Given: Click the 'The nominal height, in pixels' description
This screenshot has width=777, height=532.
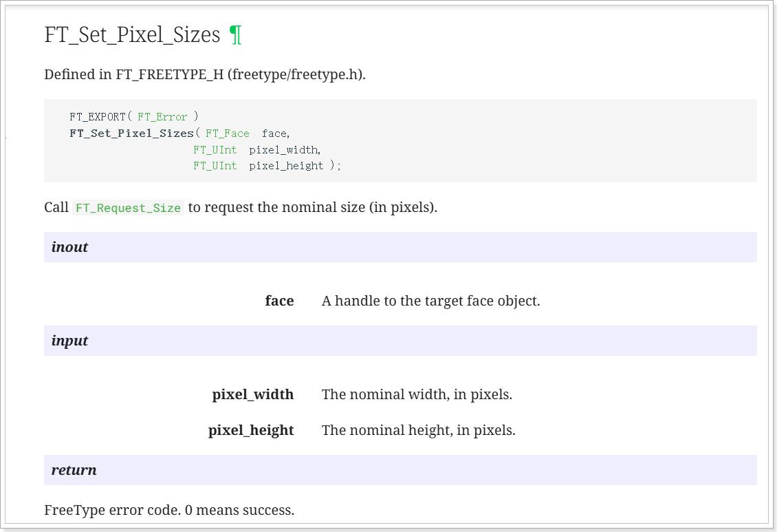Looking at the screenshot, I should coord(418,430).
